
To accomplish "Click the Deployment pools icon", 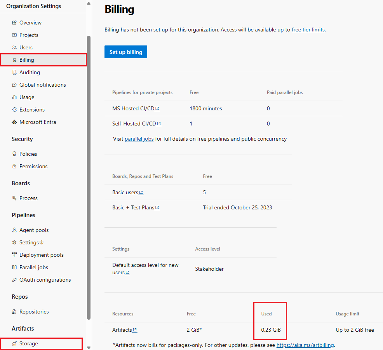I will (x=14, y=255).
